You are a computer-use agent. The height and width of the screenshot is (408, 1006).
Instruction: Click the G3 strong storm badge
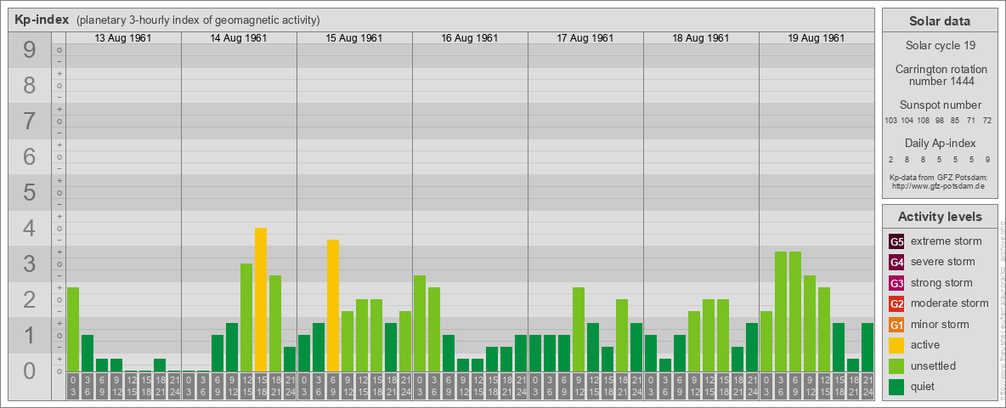pos(896,283)
